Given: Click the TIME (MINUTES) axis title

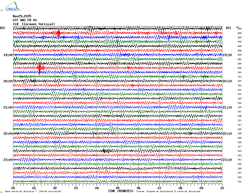Looking at the screenshot, I should pyautogui.click(x=121, y=191).
